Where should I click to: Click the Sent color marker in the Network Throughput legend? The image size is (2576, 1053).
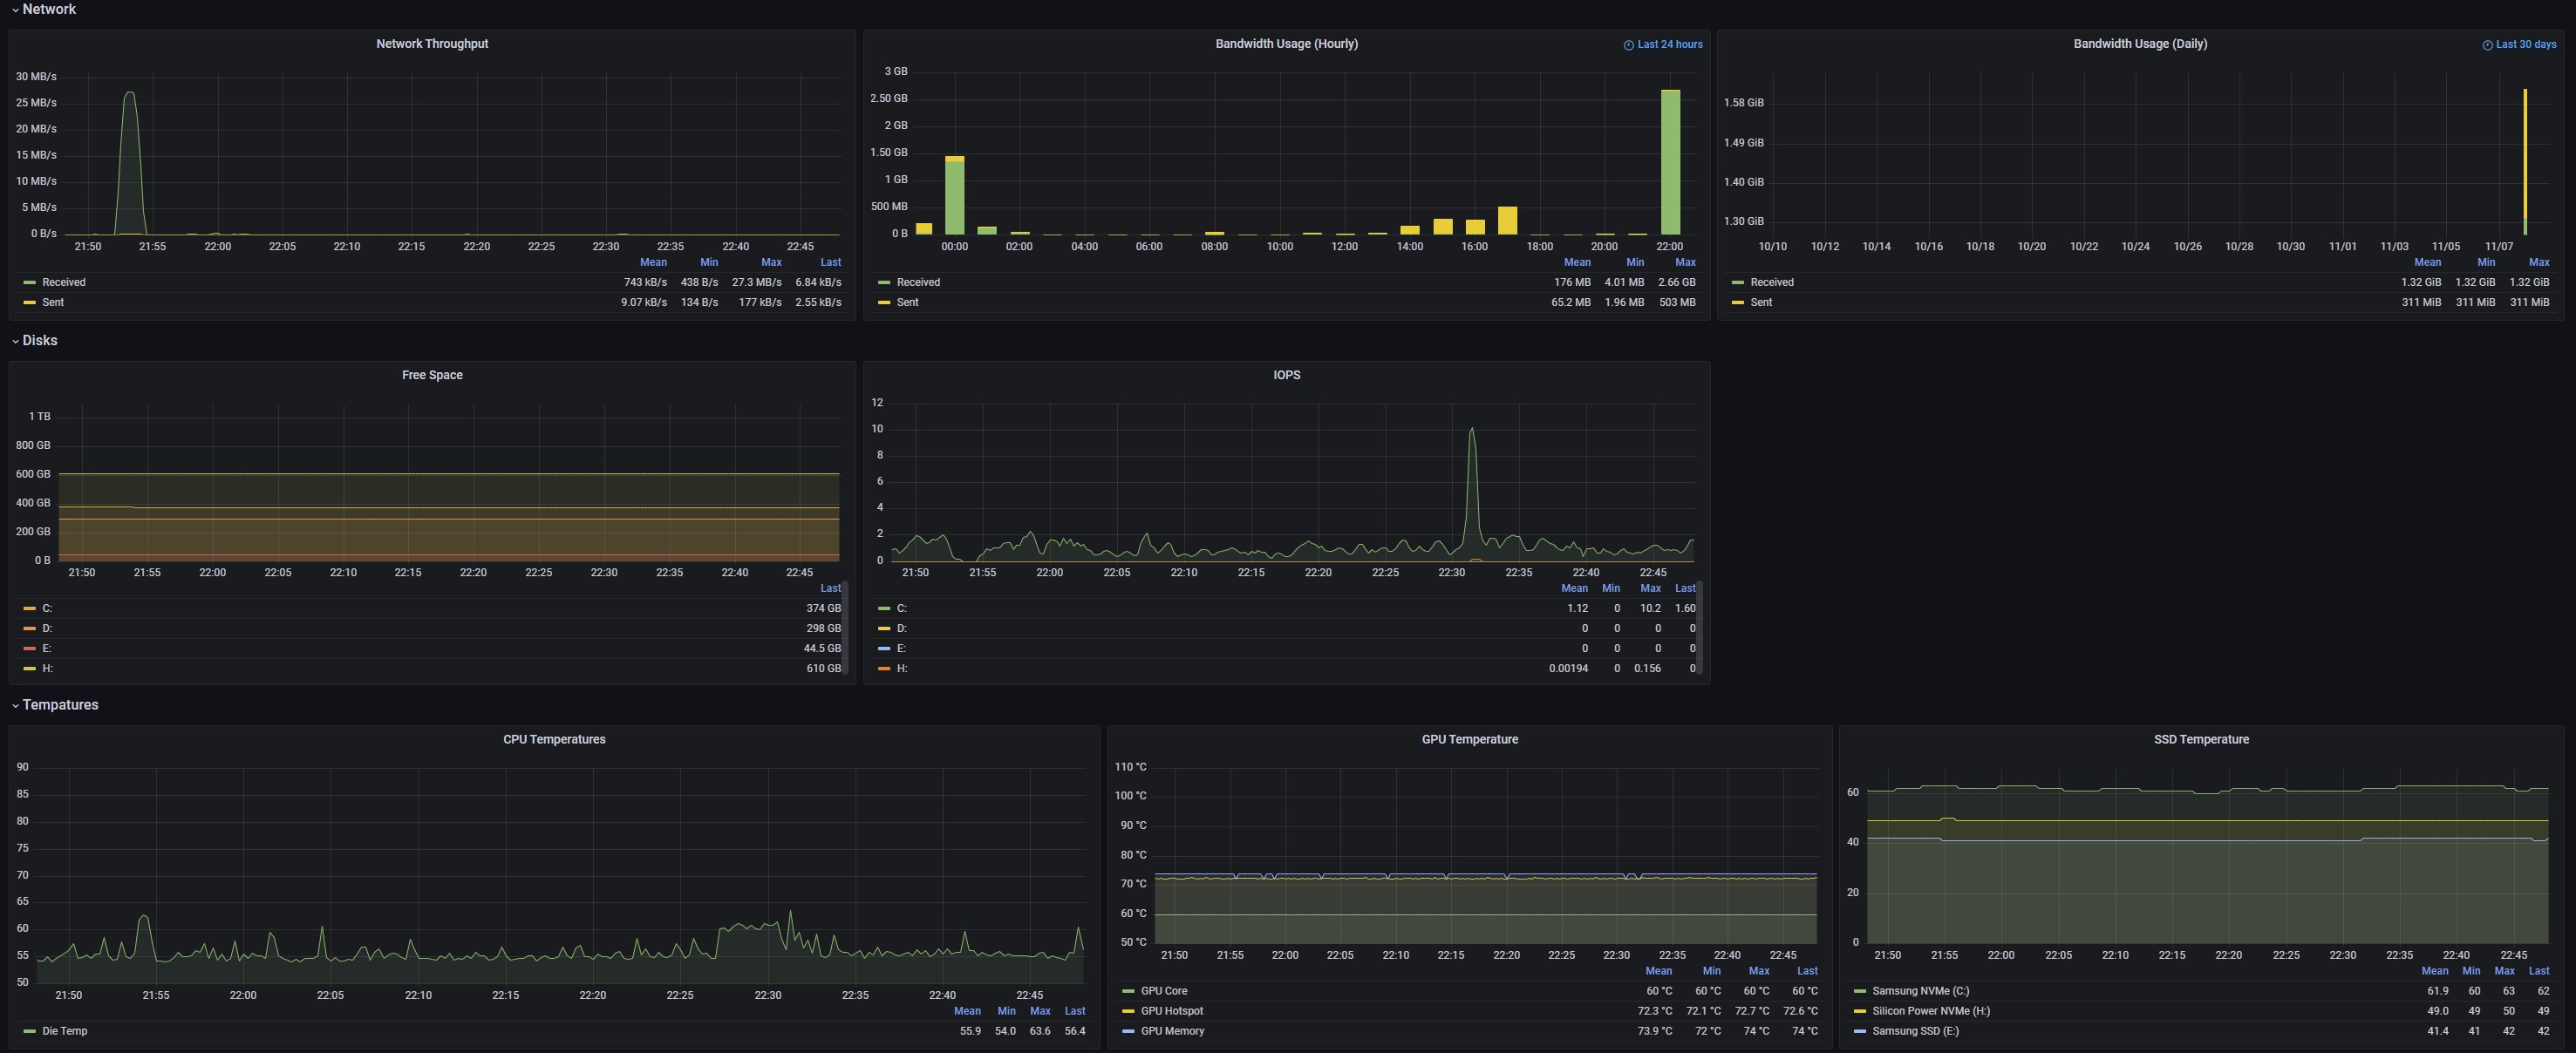click(29, 302)
